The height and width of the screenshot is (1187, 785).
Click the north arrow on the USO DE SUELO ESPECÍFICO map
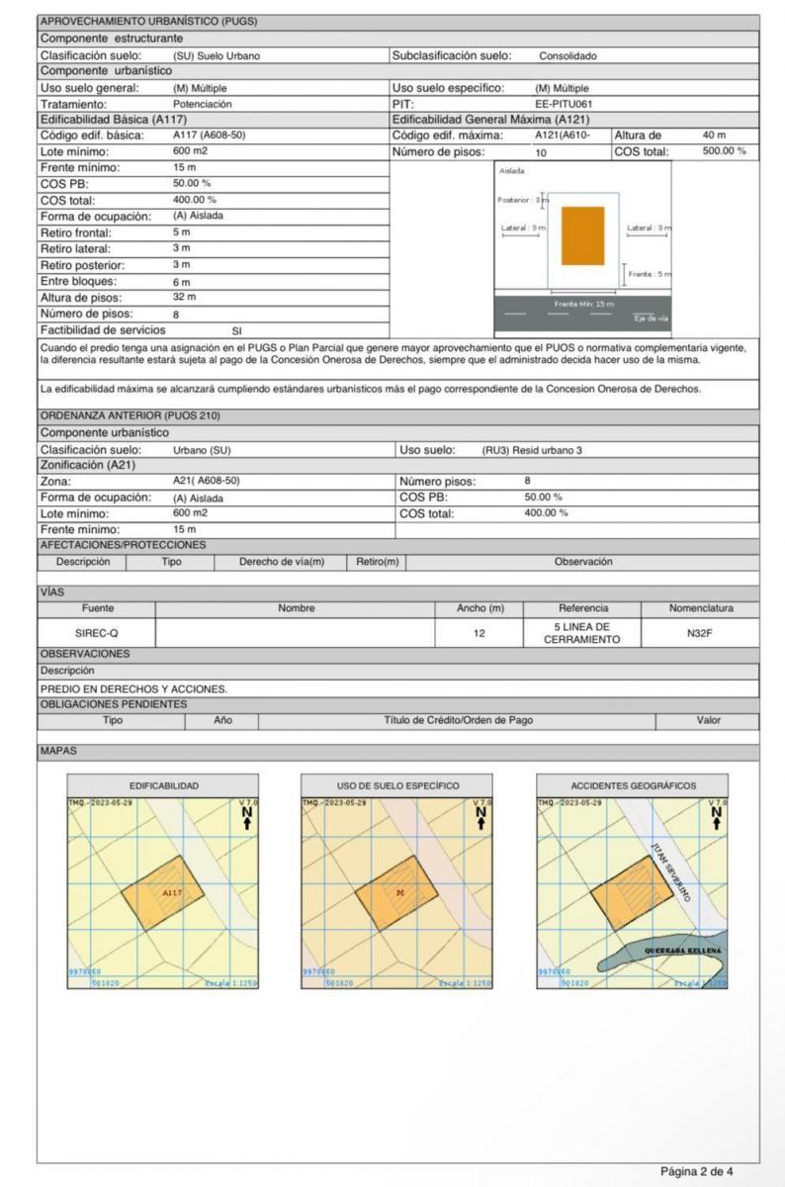tap(481, 816)
